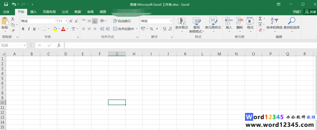Click the AutoSum sigma icon
Screen dimensions: 317x130
tap(260, 19)
